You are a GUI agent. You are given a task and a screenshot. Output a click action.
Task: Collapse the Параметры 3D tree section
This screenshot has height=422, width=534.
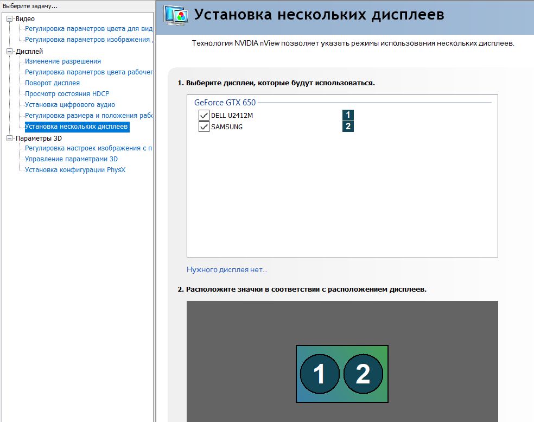(x=9, y=138)
